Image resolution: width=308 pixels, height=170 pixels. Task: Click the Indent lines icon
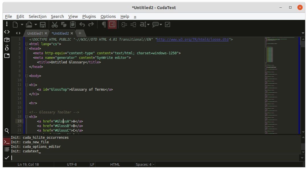point(124,25)
